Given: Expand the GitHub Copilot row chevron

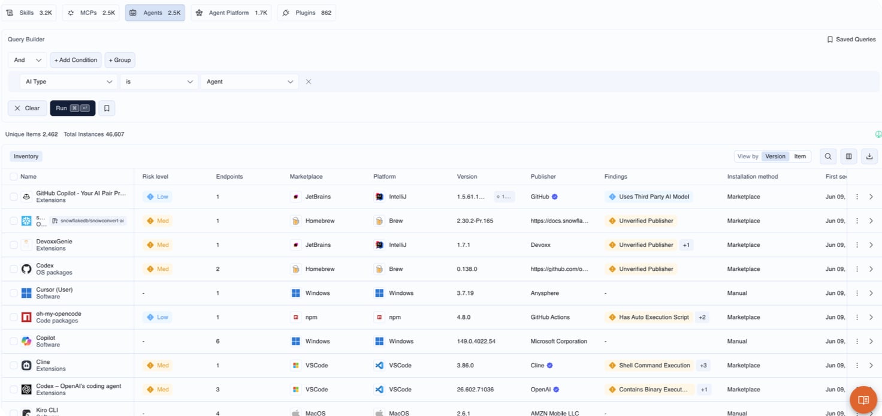Looking at the screenshot, I should click(x=871, y=197).
